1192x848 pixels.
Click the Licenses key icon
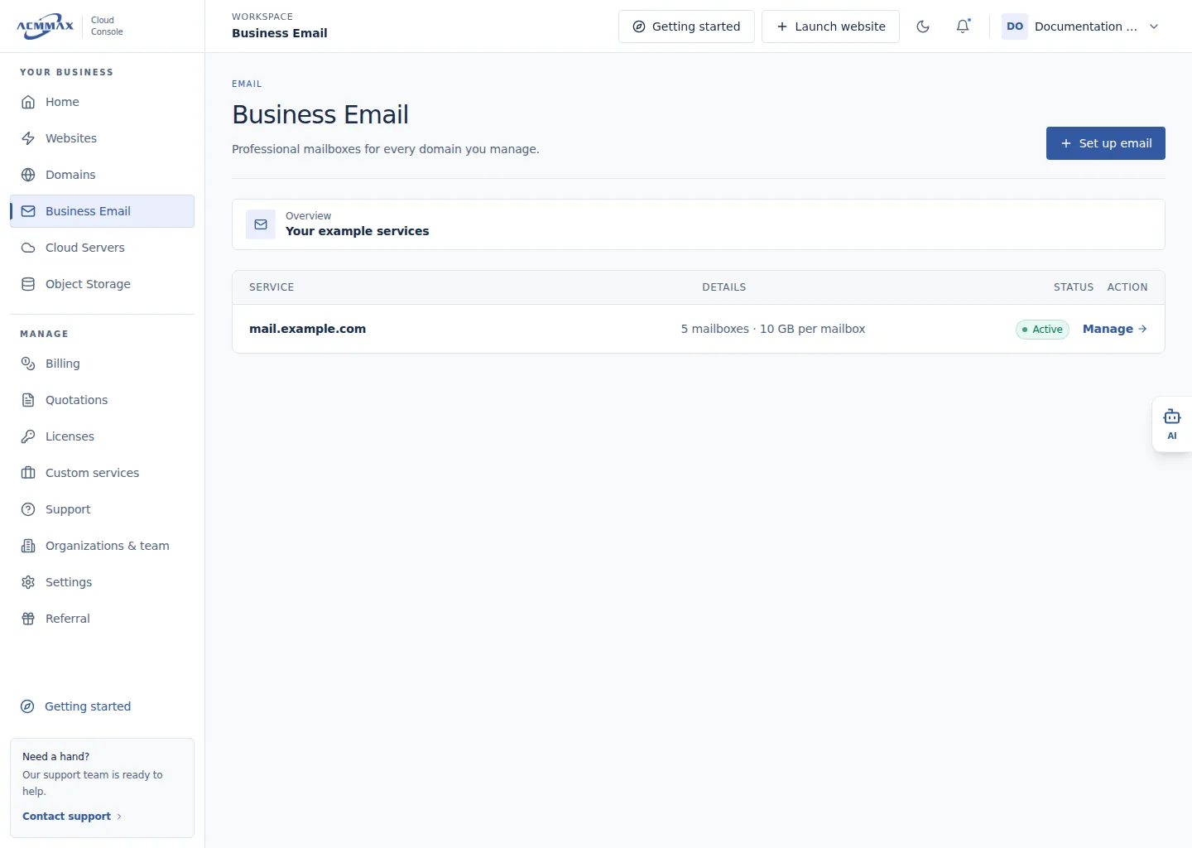(x=28, y=436)
